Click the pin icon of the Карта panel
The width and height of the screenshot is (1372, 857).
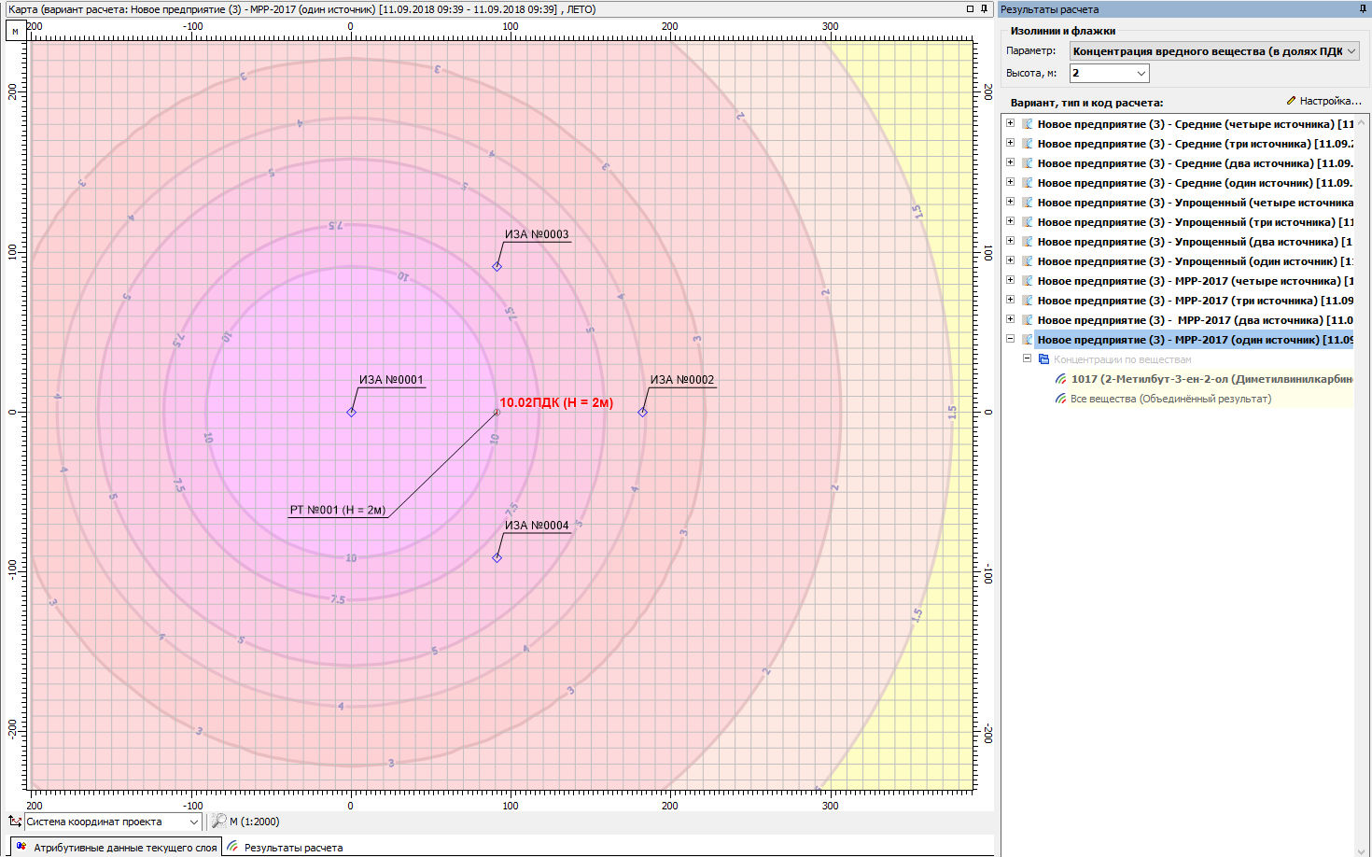tap(984, 9)
